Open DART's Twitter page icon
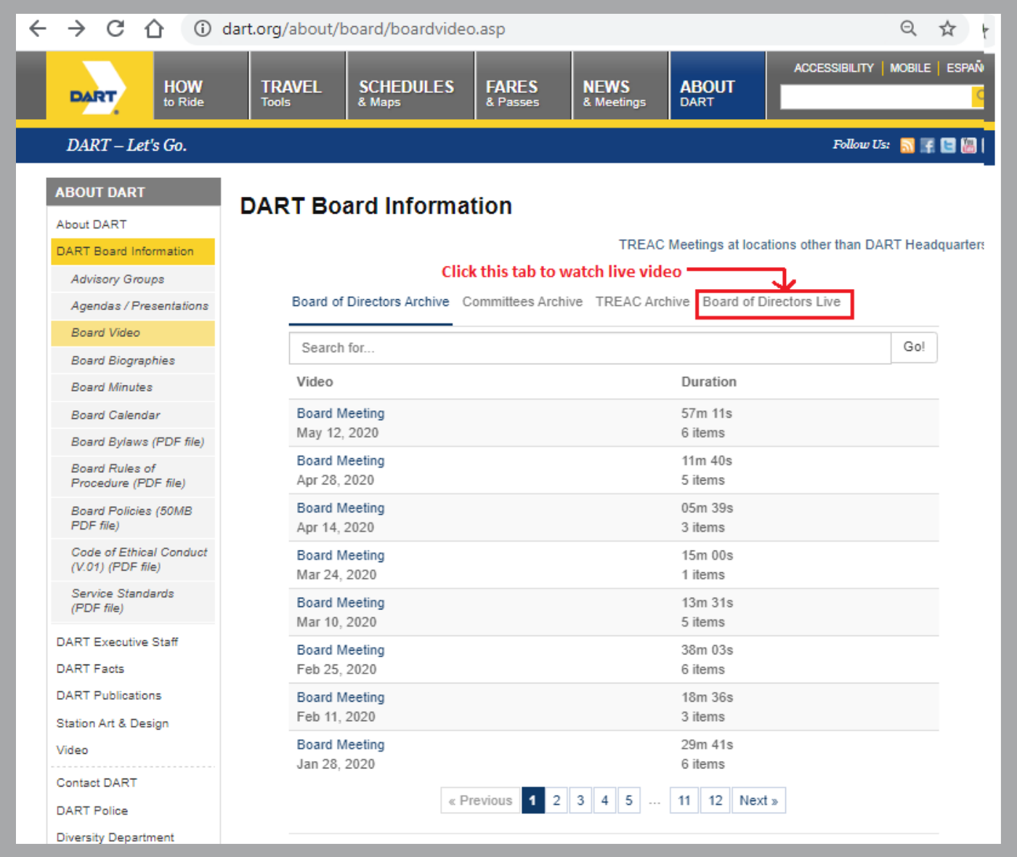The image size is (1017, 857). pos(948,145)
